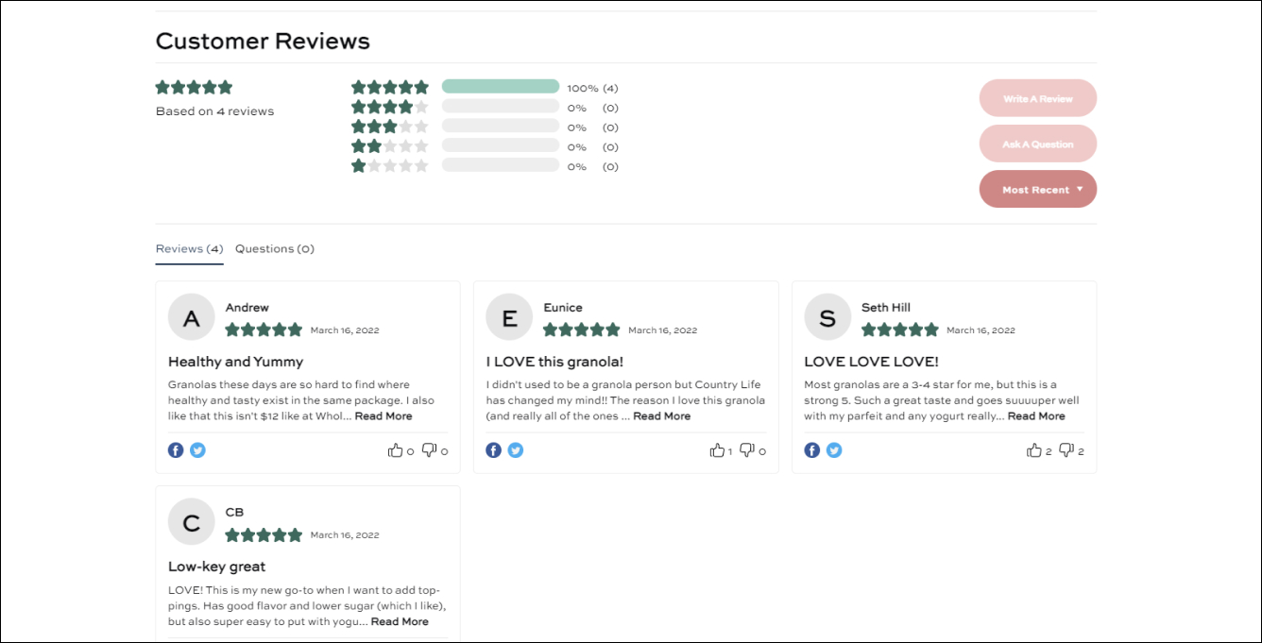The width and height of the screenshot is (1262, 643).
Task: Share Andrew's review on Twitter
Action: coord(197,450)
